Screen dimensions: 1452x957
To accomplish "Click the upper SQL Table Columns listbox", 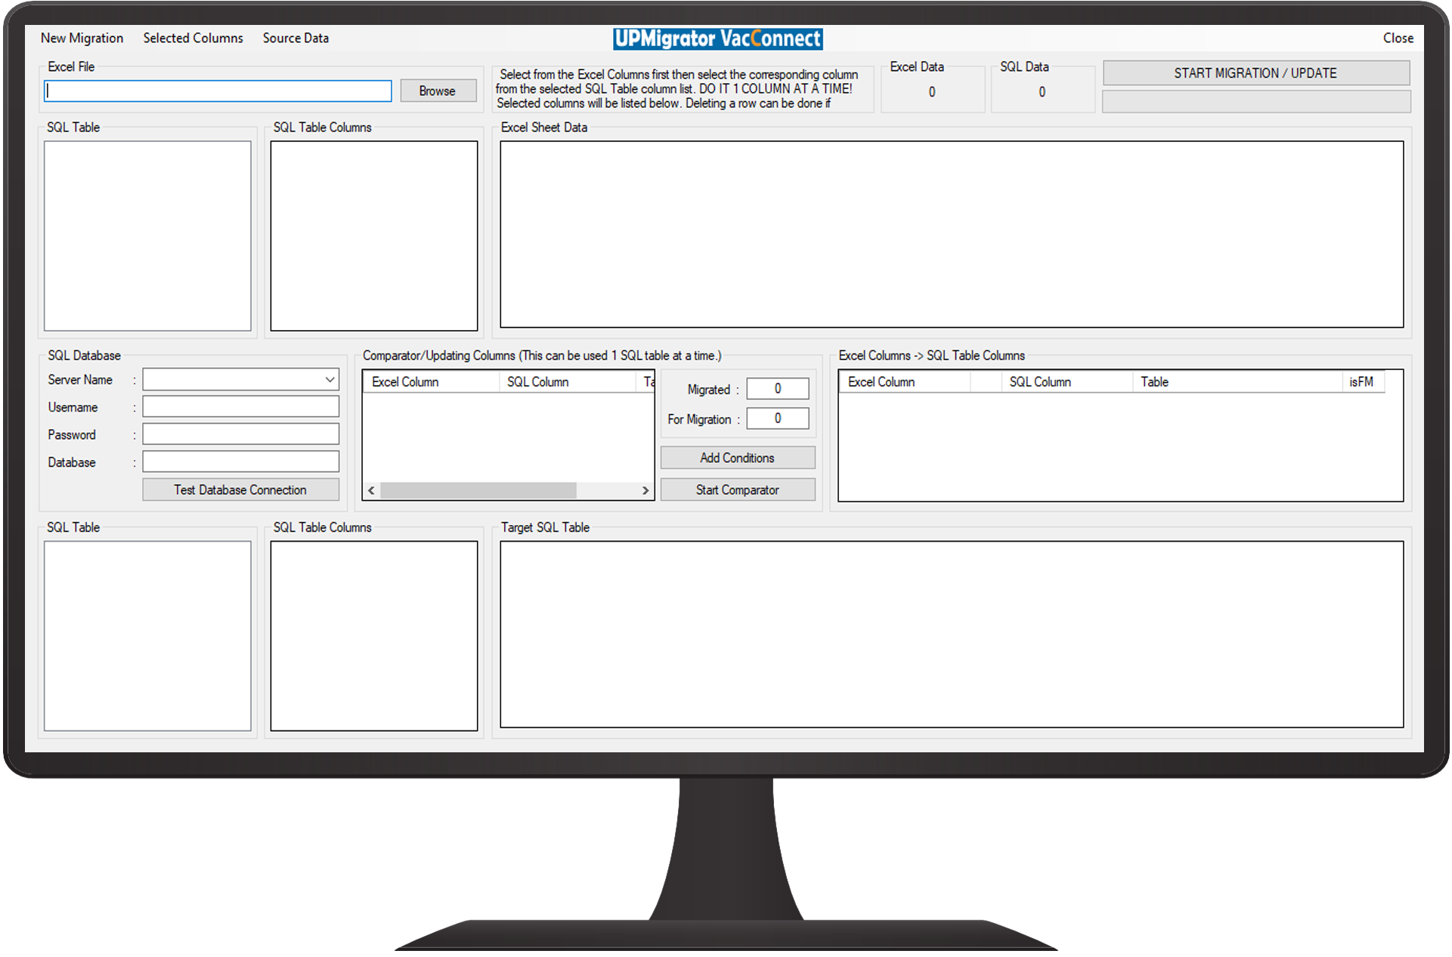I will (x=374, y=236).
